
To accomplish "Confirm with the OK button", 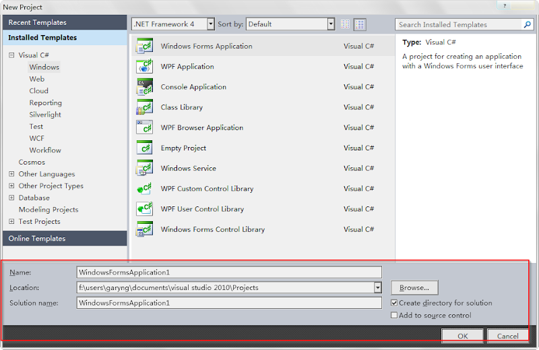I will point(462,336).
